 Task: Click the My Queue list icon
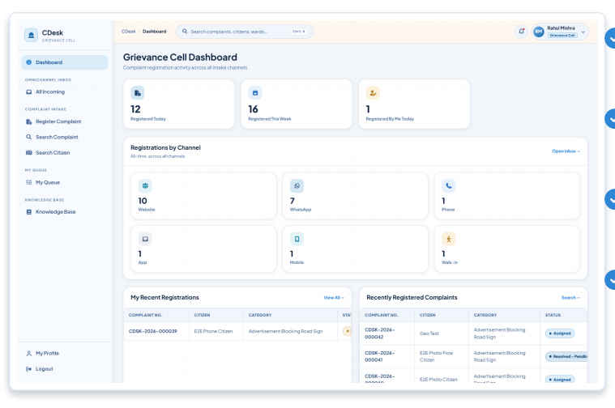pyautogui.click(x=28, y=182)
